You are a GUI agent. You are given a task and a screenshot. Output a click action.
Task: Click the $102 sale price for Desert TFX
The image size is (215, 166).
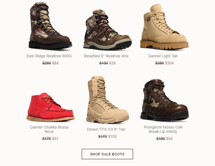(x=112, y=137)
